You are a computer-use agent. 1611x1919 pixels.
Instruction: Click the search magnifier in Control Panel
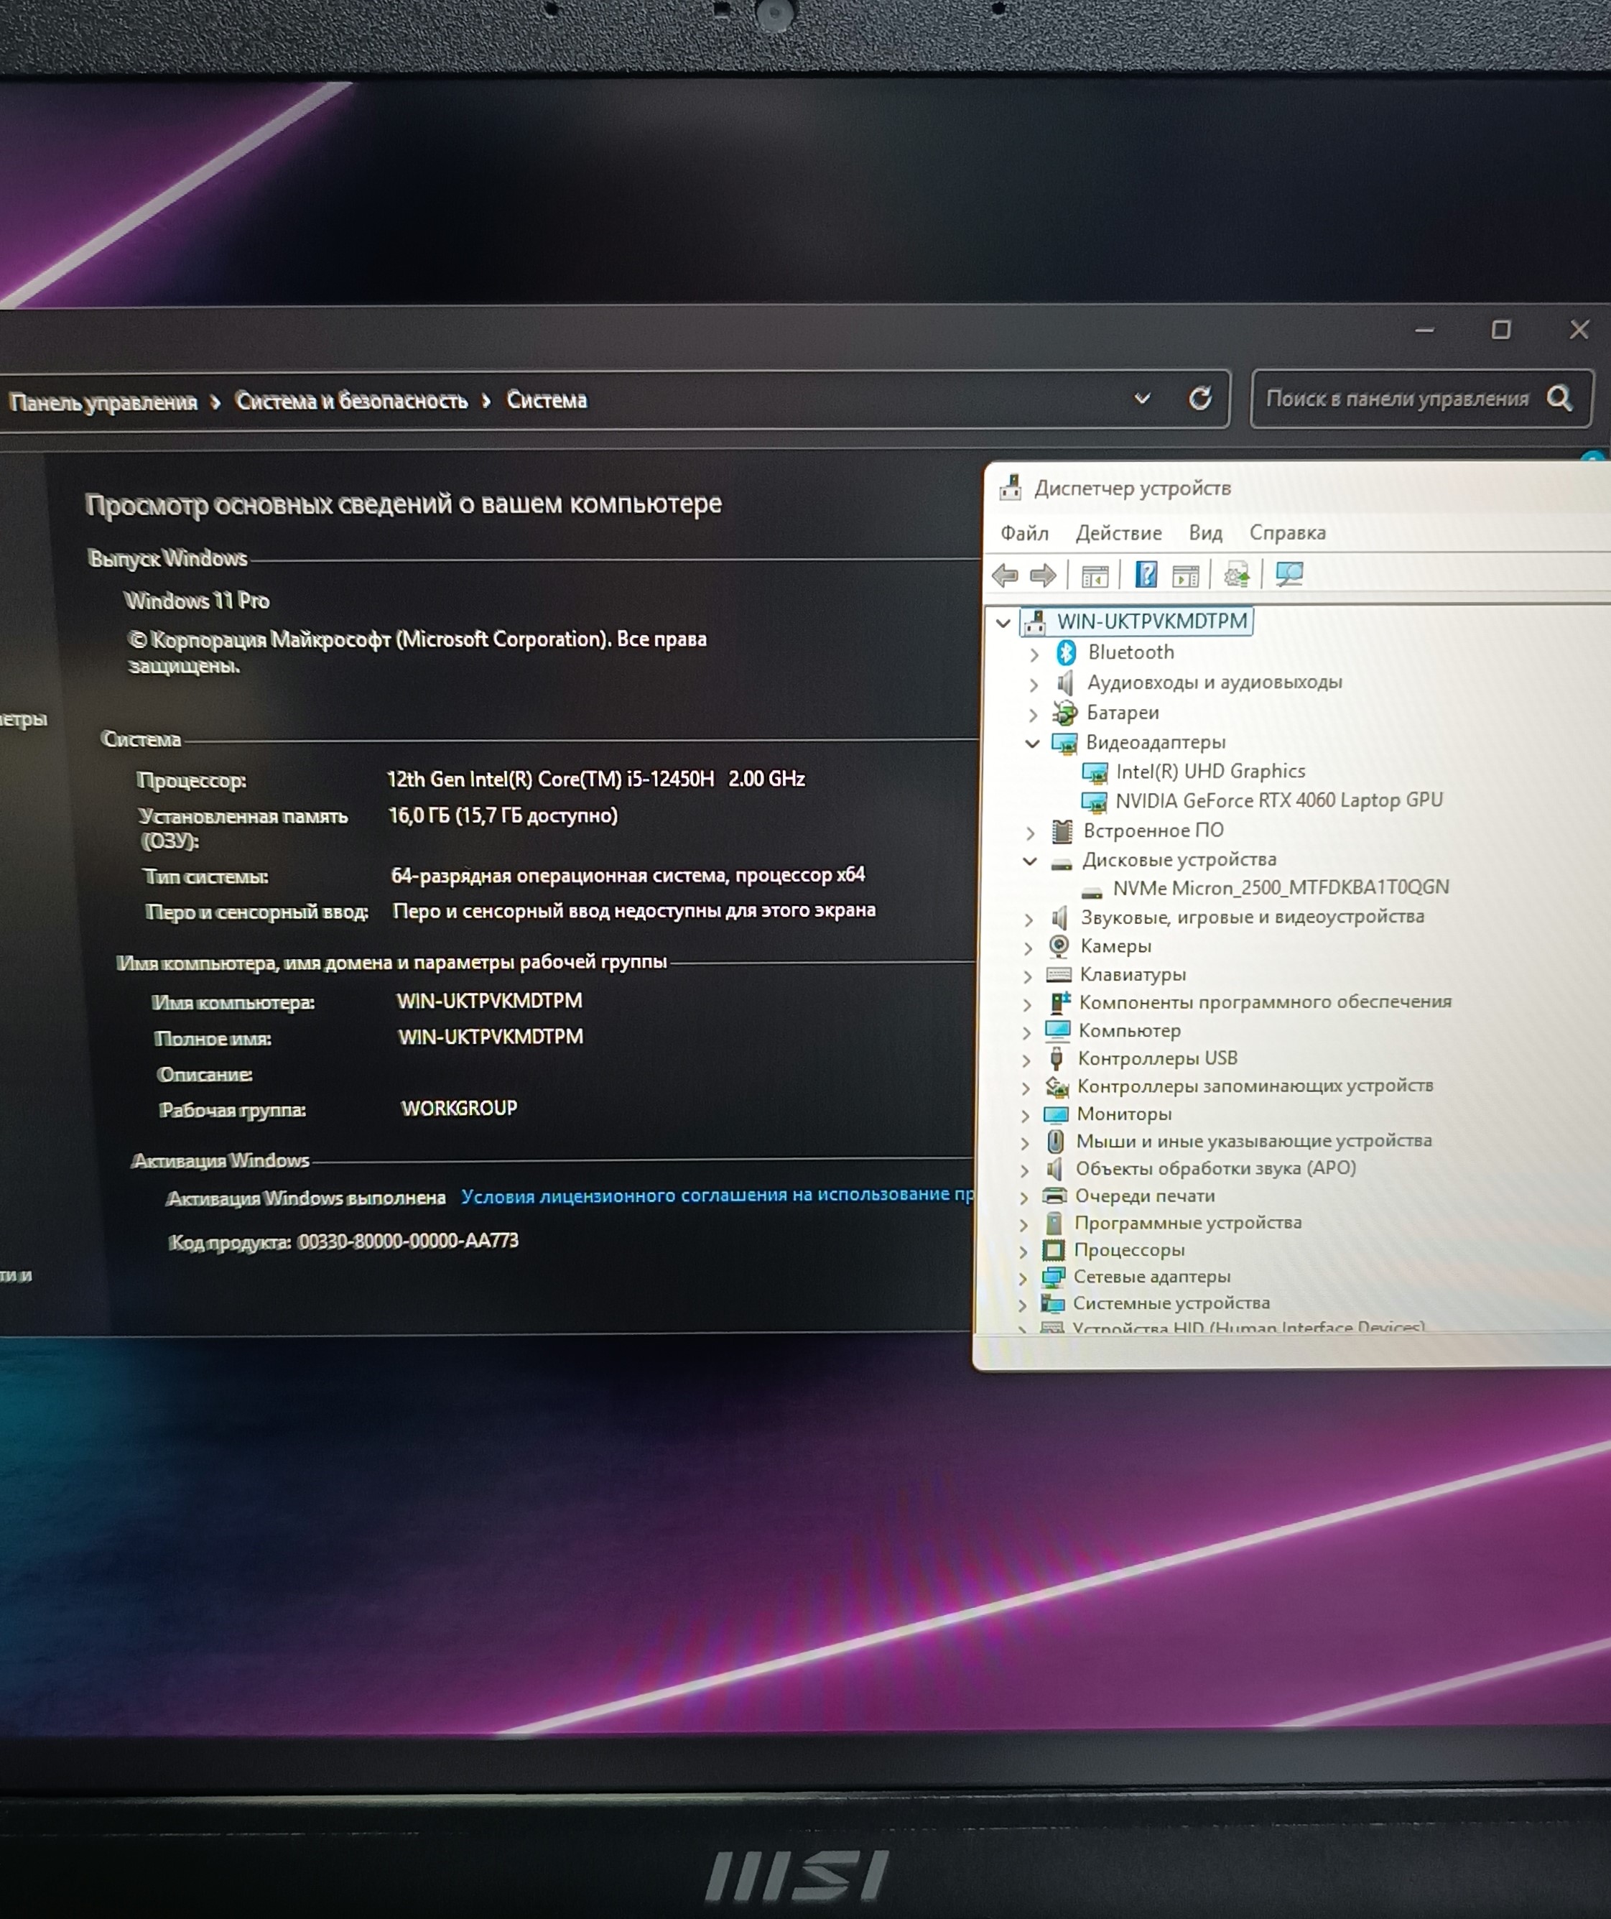(x=1560, y=399)
